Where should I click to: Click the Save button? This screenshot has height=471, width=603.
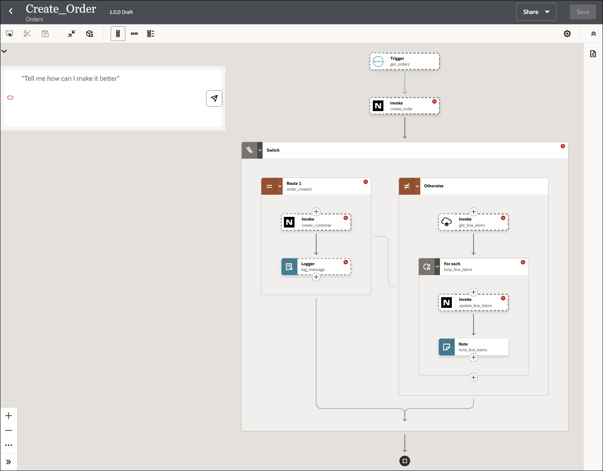583,11
